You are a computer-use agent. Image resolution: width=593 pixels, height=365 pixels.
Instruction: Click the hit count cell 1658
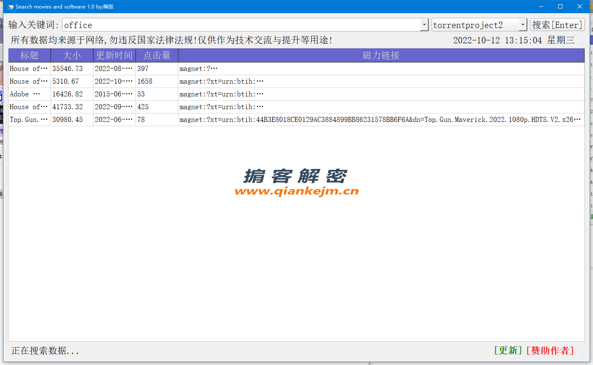pyautogui.click(x=157, y=82)
